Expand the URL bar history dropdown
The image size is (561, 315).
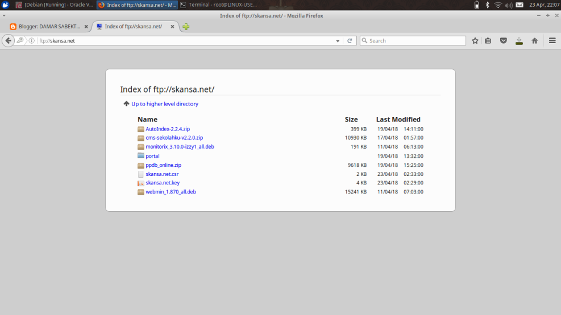point(338,41)
